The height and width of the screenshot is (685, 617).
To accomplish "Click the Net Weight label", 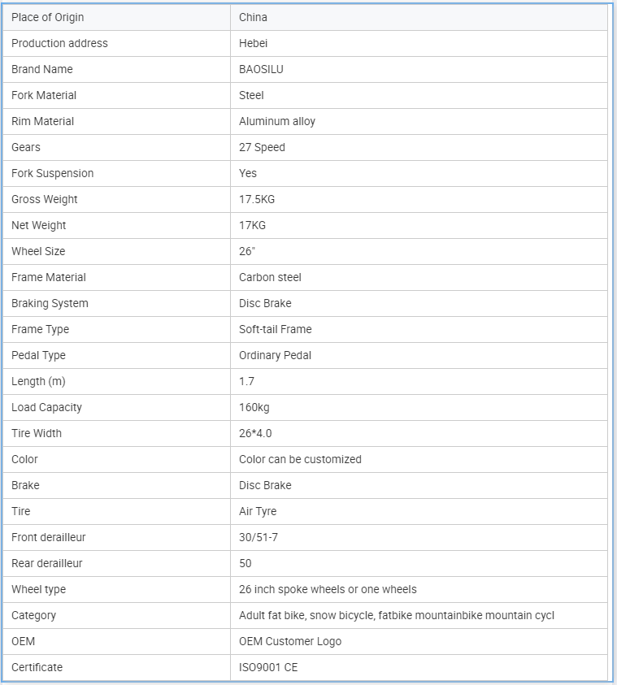I will [39, 225].
